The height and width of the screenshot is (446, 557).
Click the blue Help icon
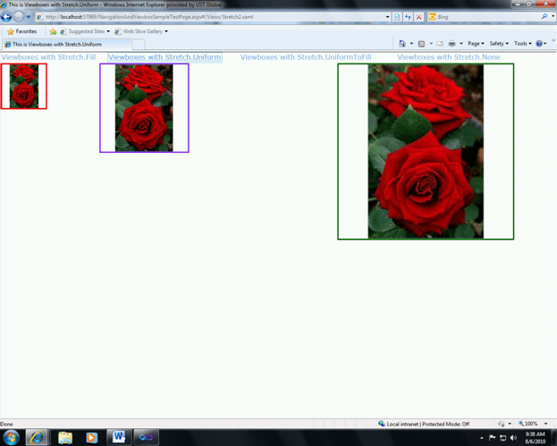click(539, 43)
